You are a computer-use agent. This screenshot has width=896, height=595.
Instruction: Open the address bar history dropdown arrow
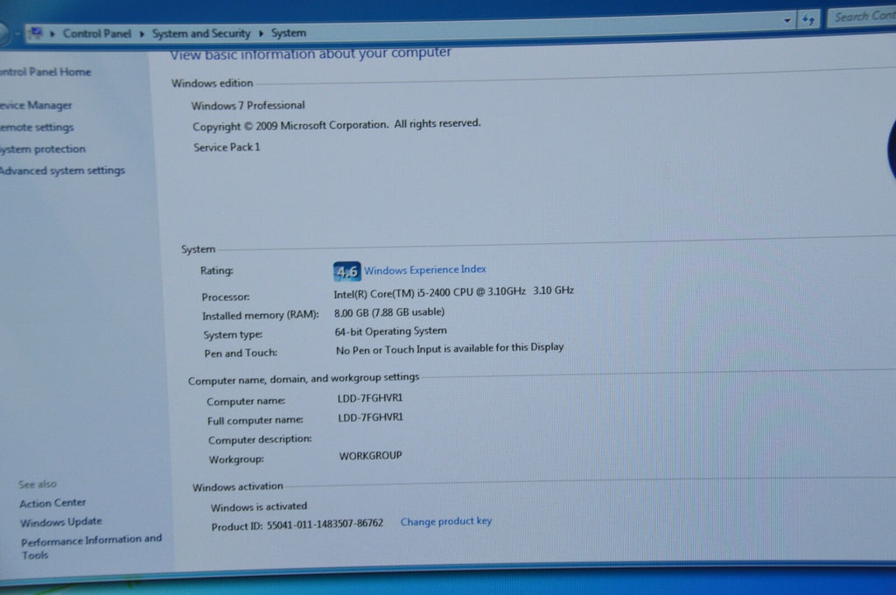pyautogui.click(x=787, y=20)
